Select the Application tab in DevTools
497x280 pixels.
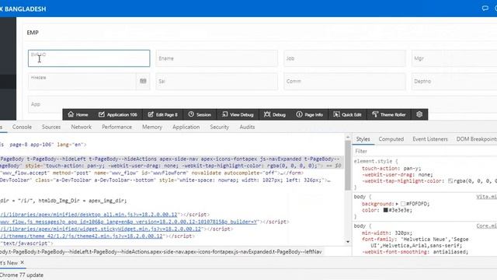(186, 127)
